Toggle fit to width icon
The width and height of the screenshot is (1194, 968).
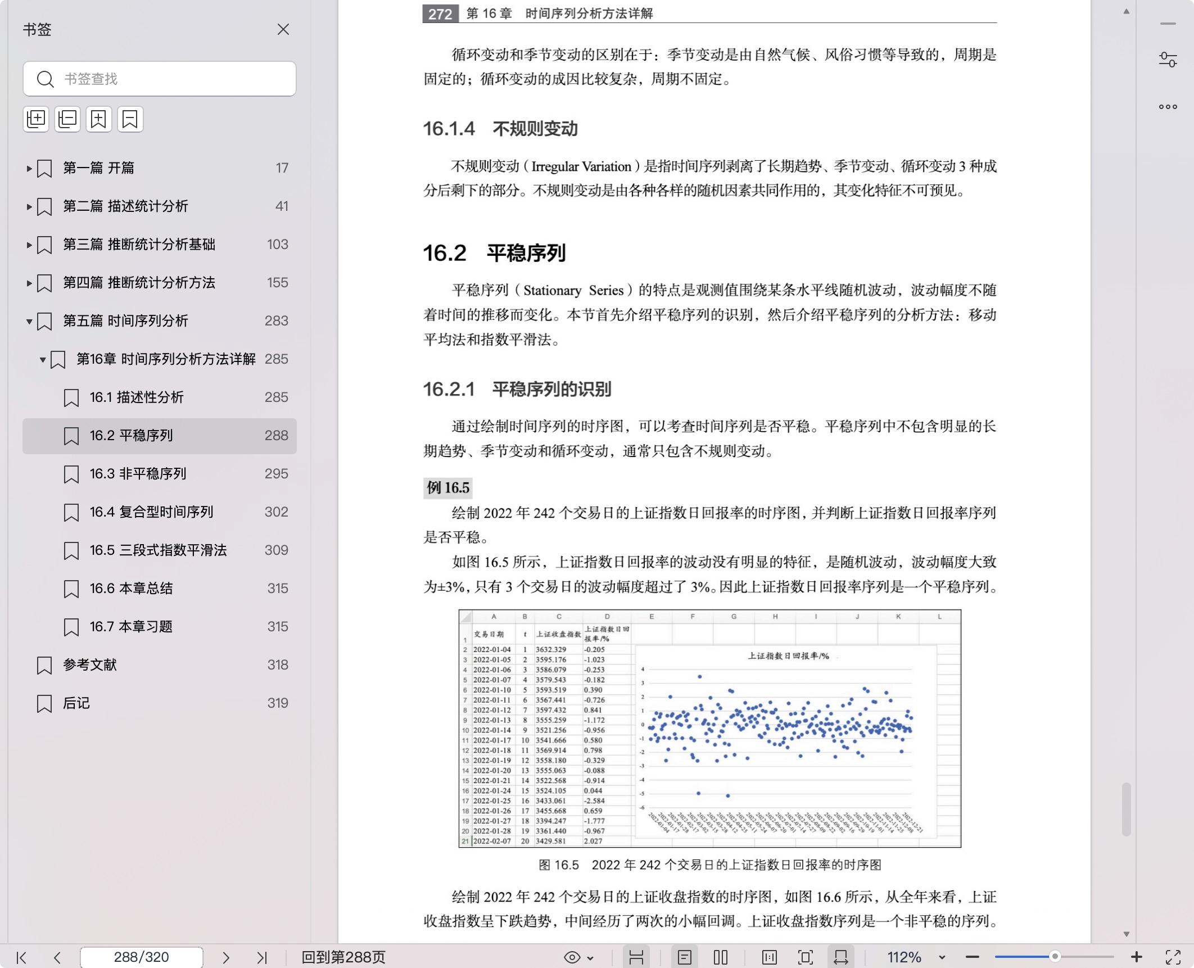coord(841,957)
